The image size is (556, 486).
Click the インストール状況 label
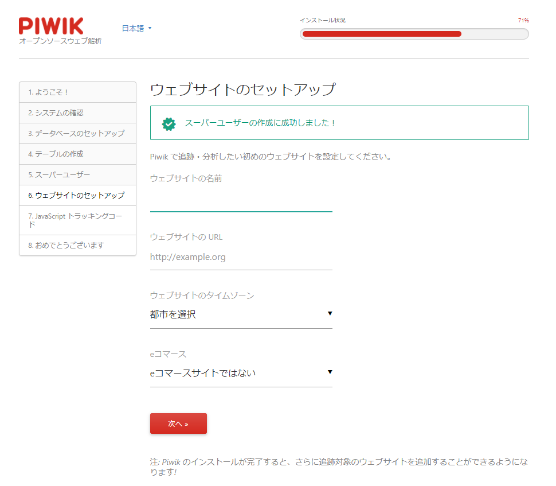tap(323, 20)
